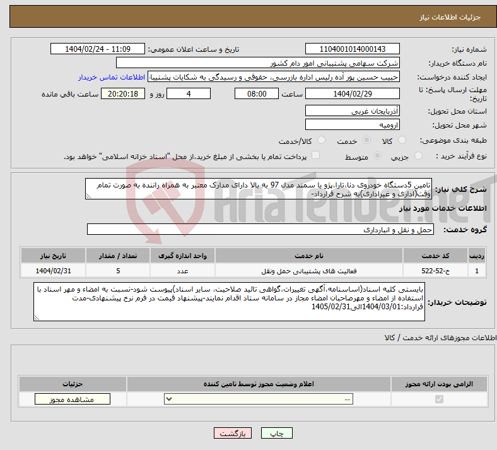Screen dimensions: 497x450
Task: Select the کالا/خدمت radio button
Action: (322, 140)
